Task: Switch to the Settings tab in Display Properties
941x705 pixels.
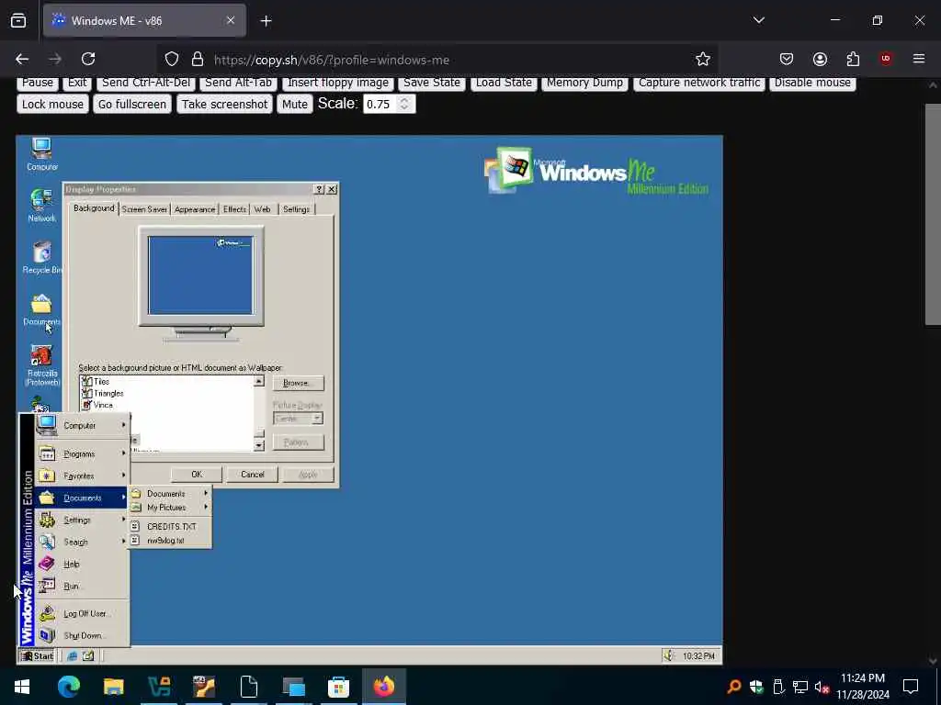Action: 296,209
